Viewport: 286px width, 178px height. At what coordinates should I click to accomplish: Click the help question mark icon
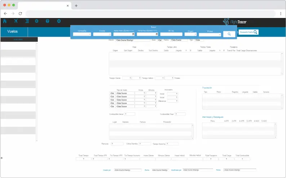[48, 21]
